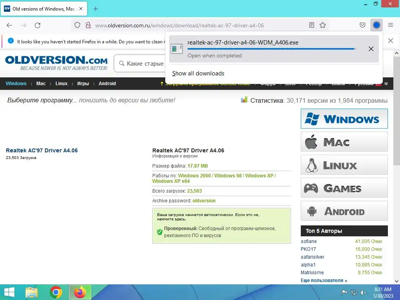400x300 pixels.
Task: Open the Mac category banner
Action: [x=344, y=141]
